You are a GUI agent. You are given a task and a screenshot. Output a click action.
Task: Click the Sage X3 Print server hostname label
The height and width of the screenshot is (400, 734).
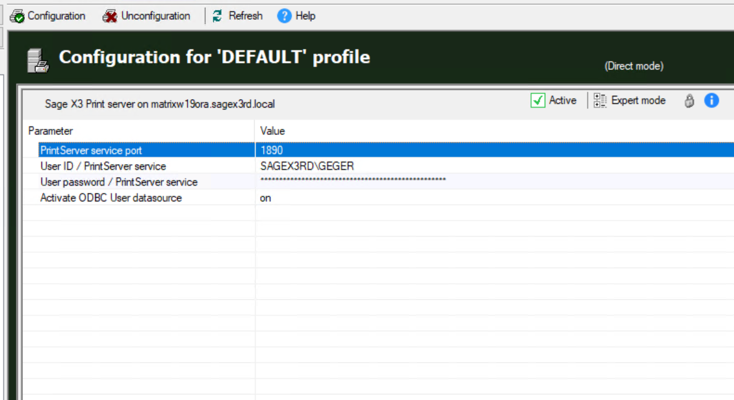[160, 104]
